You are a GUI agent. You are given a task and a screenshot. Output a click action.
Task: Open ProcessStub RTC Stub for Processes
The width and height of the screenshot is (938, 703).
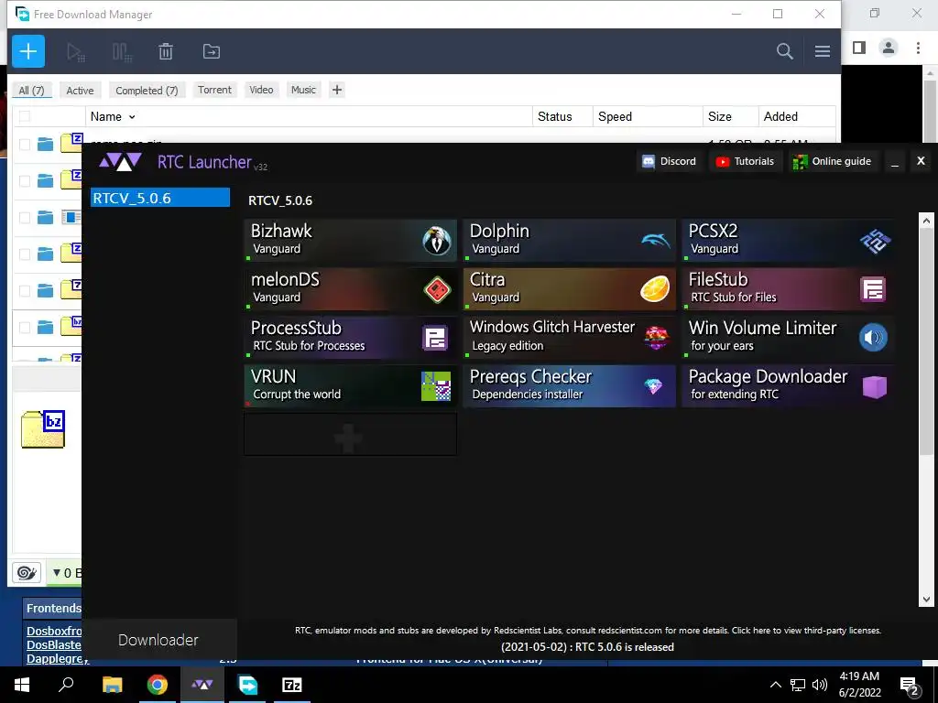tap(350, 337)
